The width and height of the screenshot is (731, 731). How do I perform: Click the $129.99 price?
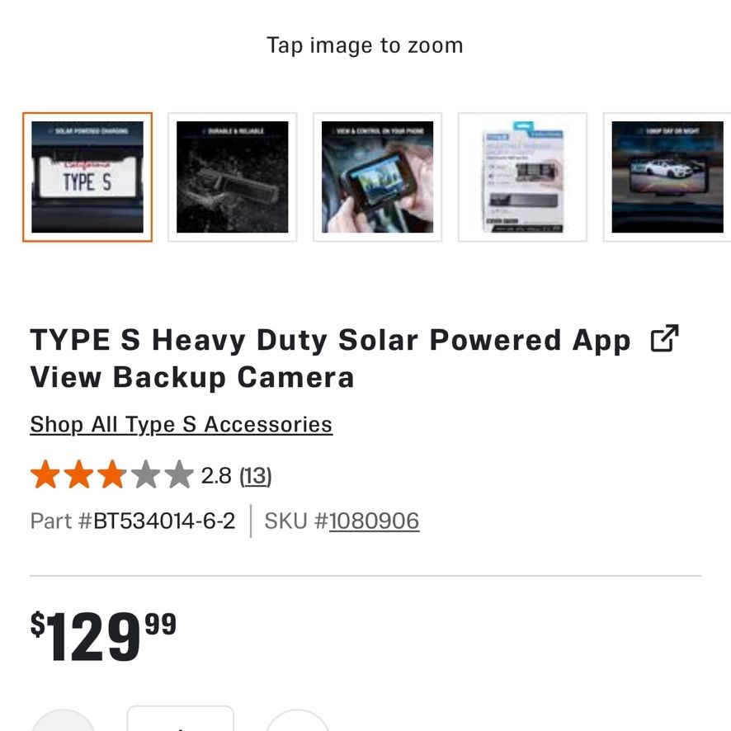click(103, 636)
